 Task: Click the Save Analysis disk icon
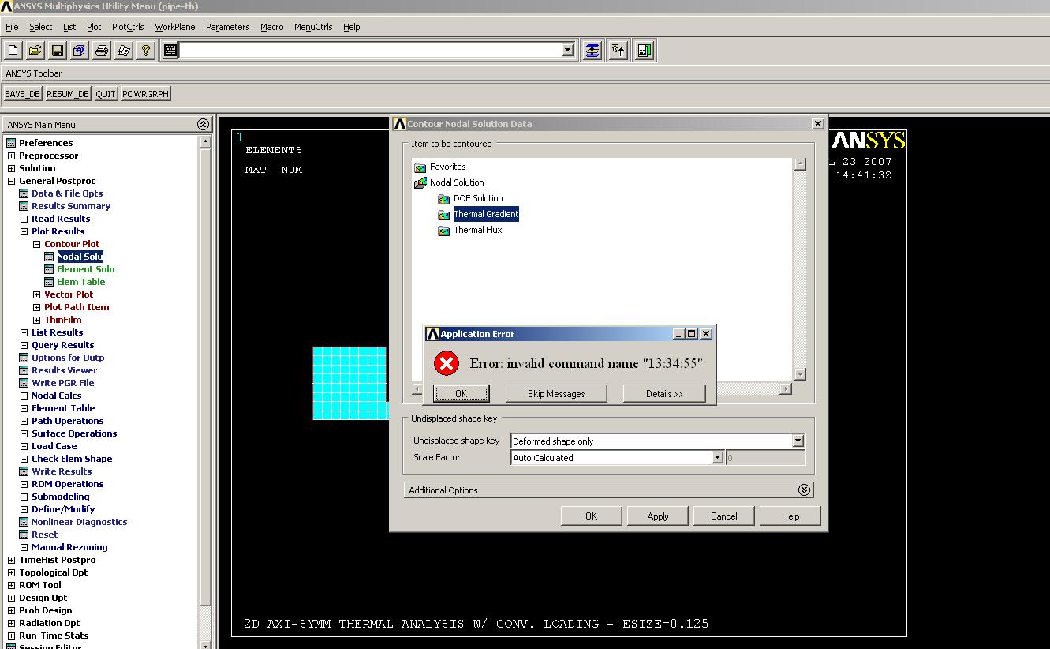coord(58,51)
